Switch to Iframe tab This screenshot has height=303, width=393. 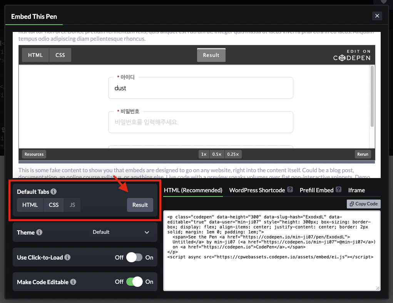click(x=356, y=190)
